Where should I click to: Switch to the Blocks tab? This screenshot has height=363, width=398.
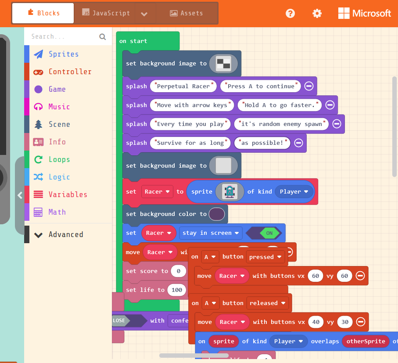click(43, 13)
